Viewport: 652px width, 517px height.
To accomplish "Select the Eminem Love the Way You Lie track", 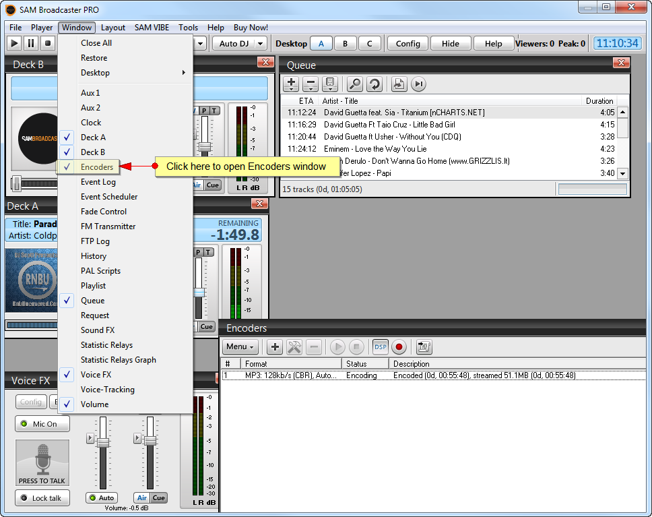I will 374,149.
